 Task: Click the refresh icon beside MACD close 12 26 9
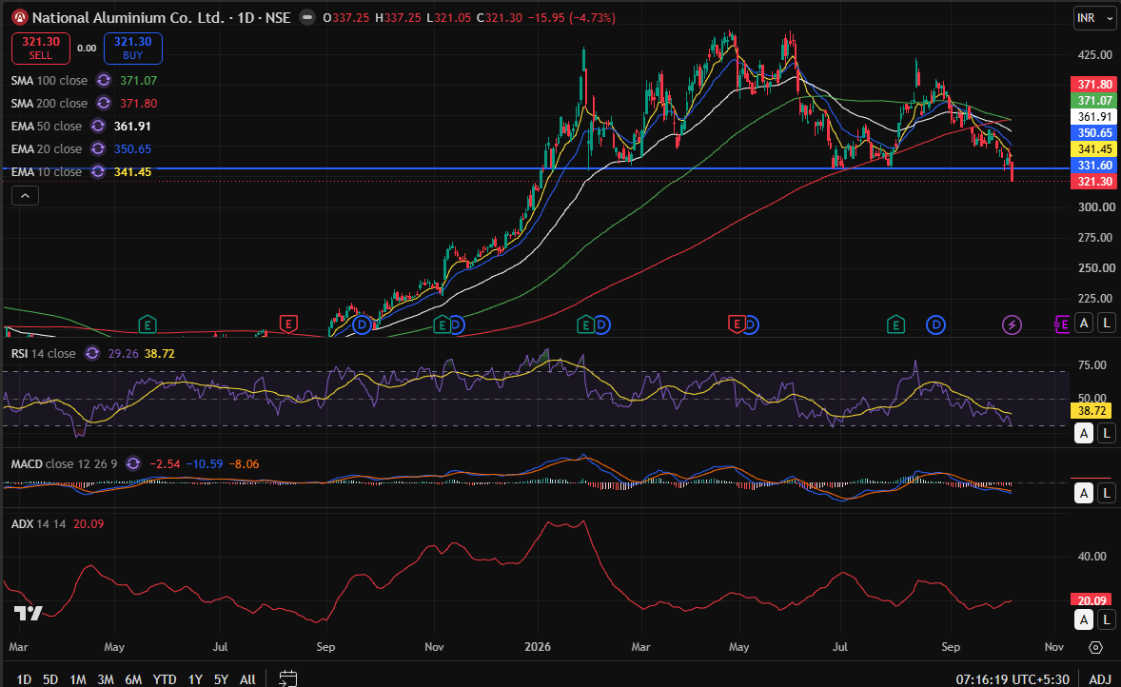tap(133, 464)
